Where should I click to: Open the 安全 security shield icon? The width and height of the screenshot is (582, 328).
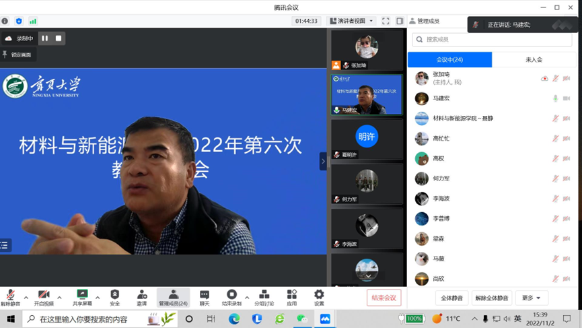tap(115, 295)
